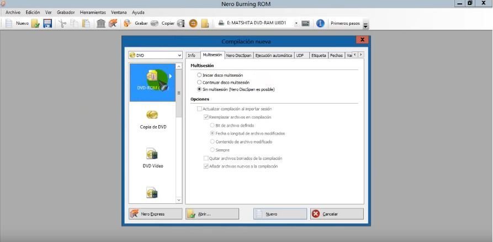Click the Nero Express toolbar icon

pyautogui.click(x=113, y=24)
